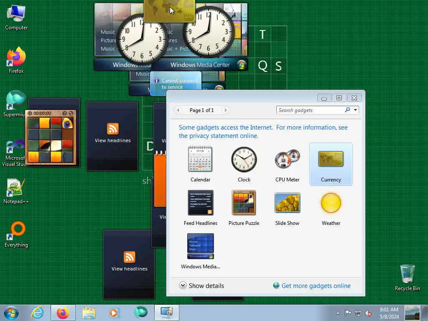Viewport: 428px width, 321px height.
Task: Click the Cannot connect to service weather message
Action: coord(179,84)
